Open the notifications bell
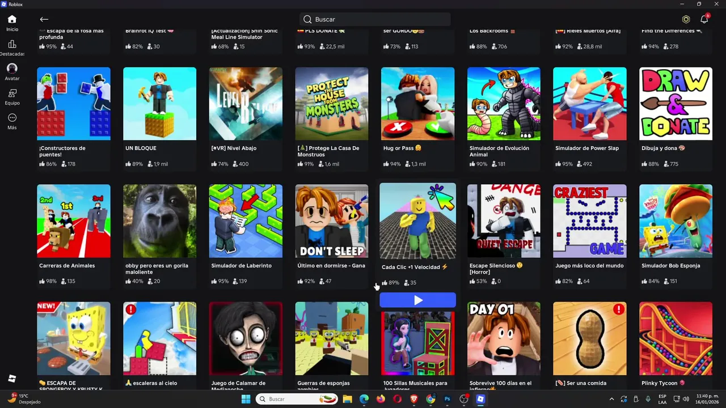The height and width of the screenshot is (408, 726). pyautogui.click(x=704, y=19)
